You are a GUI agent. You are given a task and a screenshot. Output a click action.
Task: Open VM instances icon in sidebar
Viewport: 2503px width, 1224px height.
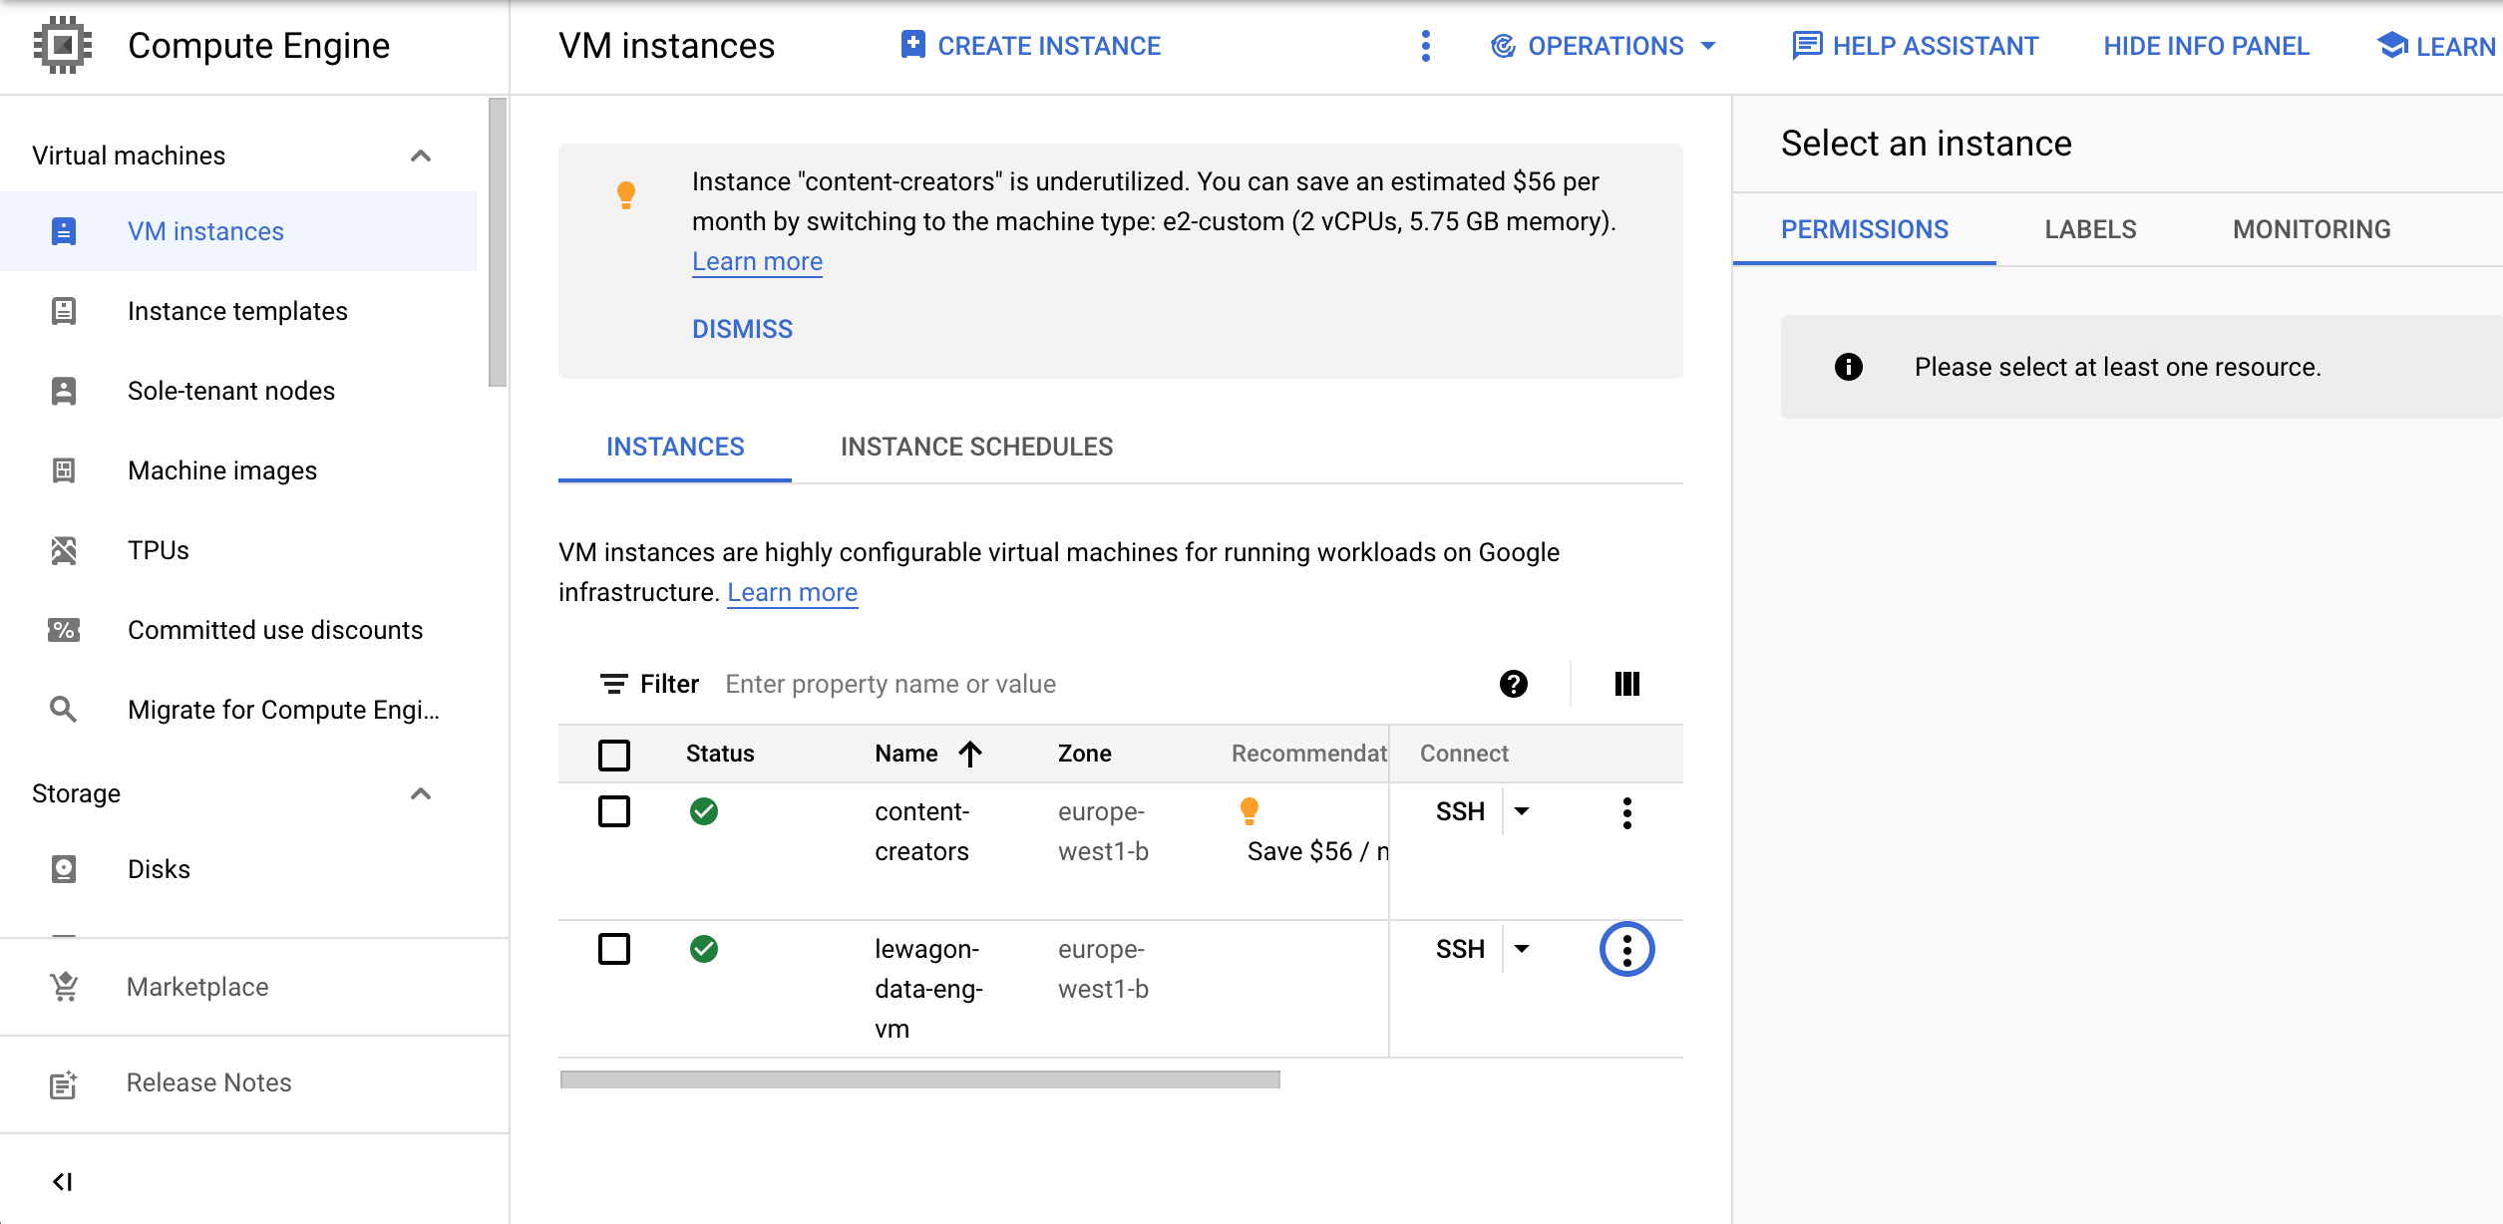point(64,231)
